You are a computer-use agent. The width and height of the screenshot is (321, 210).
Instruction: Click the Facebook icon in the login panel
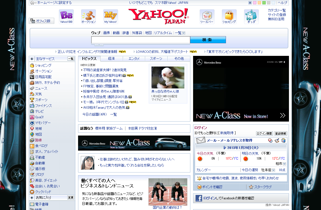pos(199,198)
